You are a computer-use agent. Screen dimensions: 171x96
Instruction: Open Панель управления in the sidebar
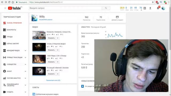point(14,23)
